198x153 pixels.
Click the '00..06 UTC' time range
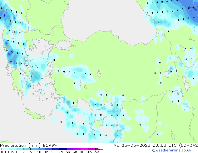(x=165, y=146)
